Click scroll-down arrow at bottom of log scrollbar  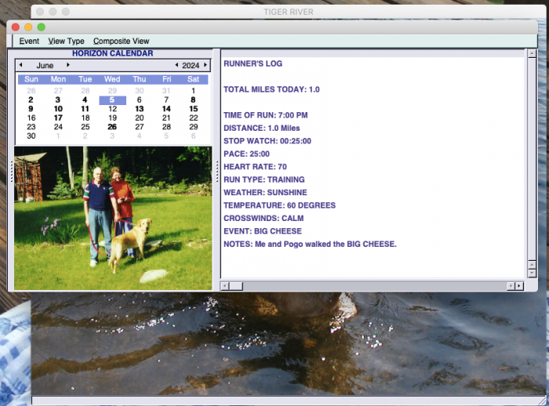(x=532, y=274)
